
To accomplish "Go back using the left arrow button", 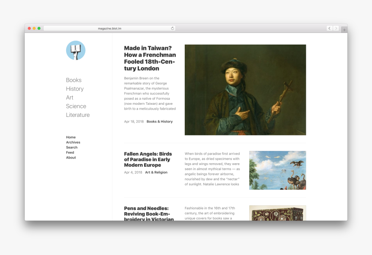I will [x=329, y=28].
